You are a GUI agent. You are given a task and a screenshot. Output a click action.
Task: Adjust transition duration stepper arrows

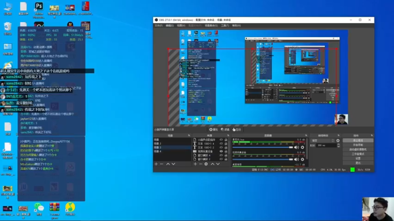point(338,145)
